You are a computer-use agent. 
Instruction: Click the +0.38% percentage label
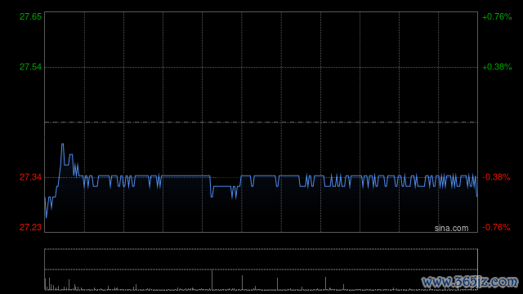[x=497, y=67]
